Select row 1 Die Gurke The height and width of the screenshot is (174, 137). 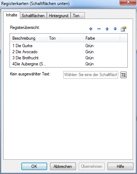point(68,46)
